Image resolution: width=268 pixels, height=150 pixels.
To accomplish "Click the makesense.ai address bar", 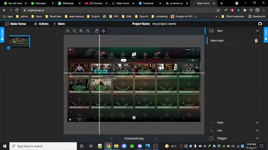I will tap(120, 10).
